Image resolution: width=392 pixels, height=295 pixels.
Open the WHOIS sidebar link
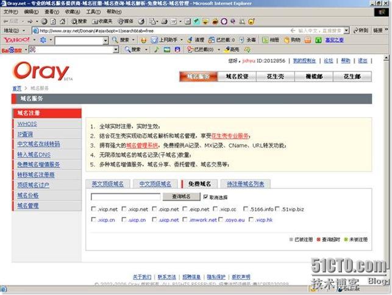[x=27, y=124]
